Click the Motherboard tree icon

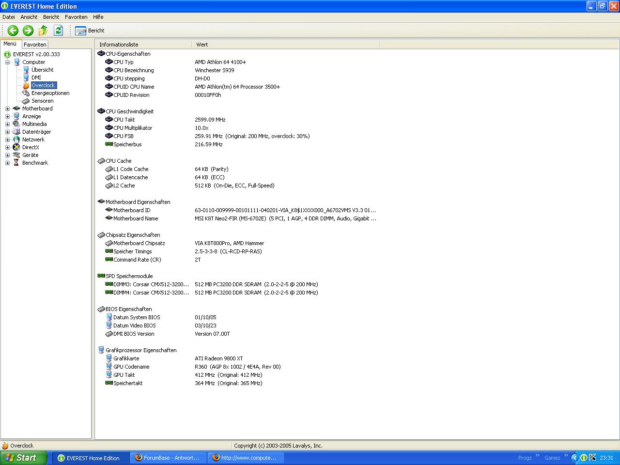(x=16, y=108)
